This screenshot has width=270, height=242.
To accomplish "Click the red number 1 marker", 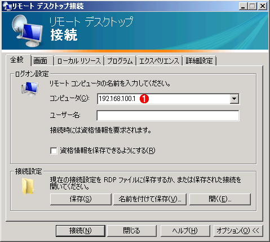I will tap(144, 99).
